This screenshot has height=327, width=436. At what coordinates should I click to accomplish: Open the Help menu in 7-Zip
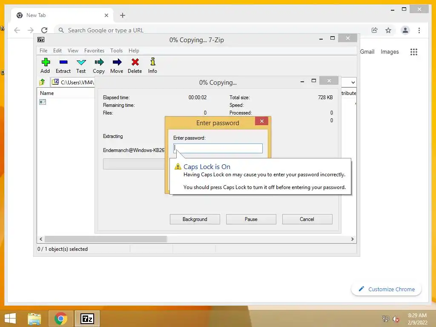[x=134, y=51]
